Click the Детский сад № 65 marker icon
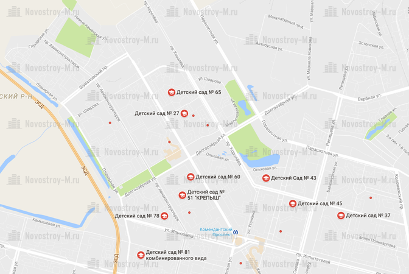This screenshot has height=274, width=409. (x=172, y=92)
